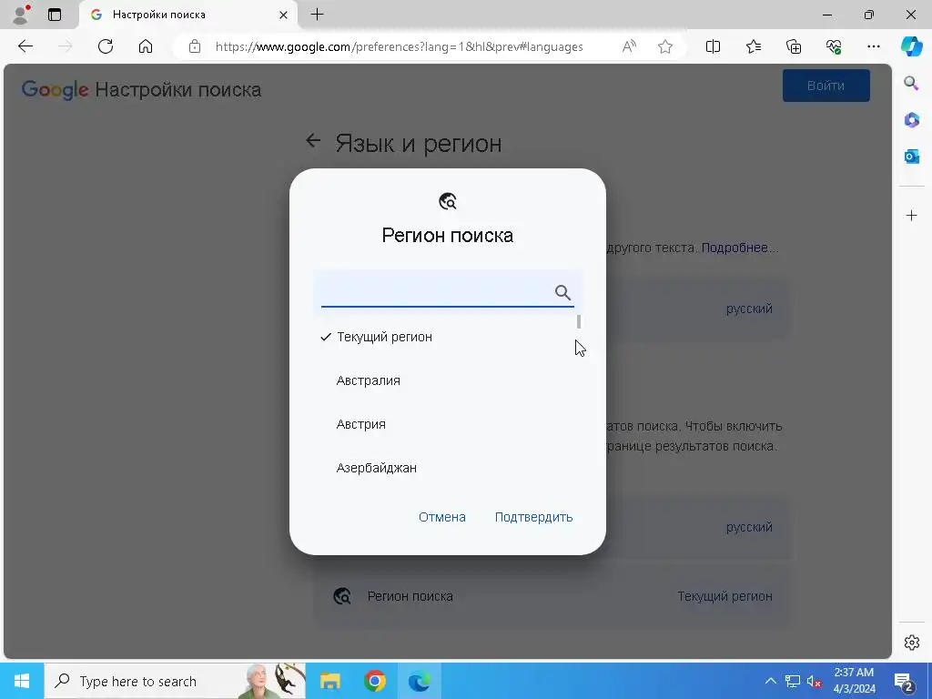
Task: Open Outlook sidebar icon
Action: coord(911,157)
